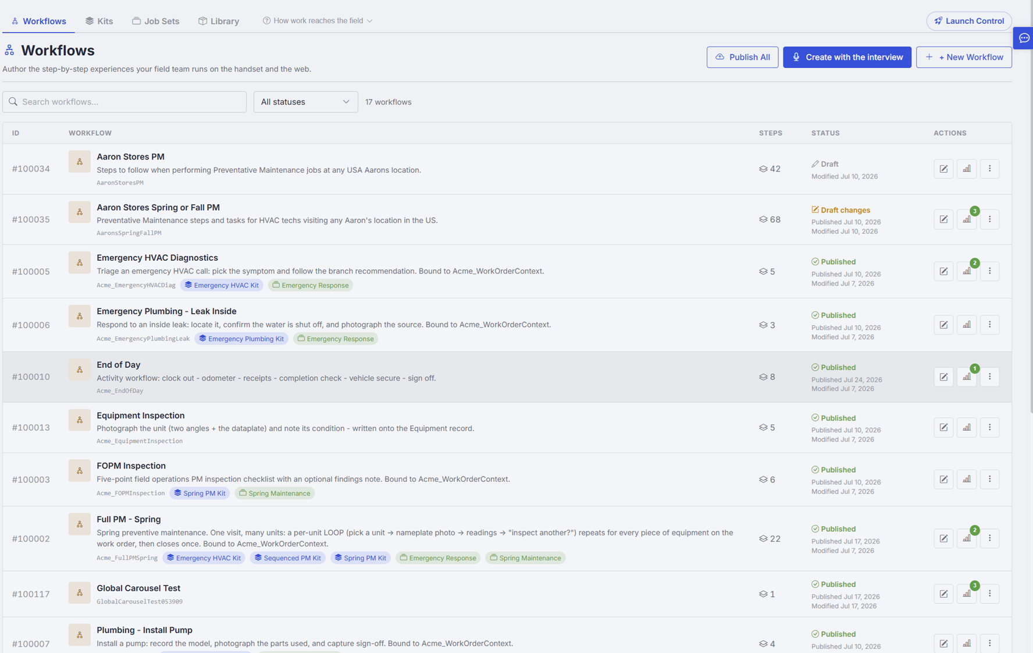View analytics for Global Carousel Test
Image resolution: width=1033 pixels, height=653 pixels.
[x=967, y=594]
